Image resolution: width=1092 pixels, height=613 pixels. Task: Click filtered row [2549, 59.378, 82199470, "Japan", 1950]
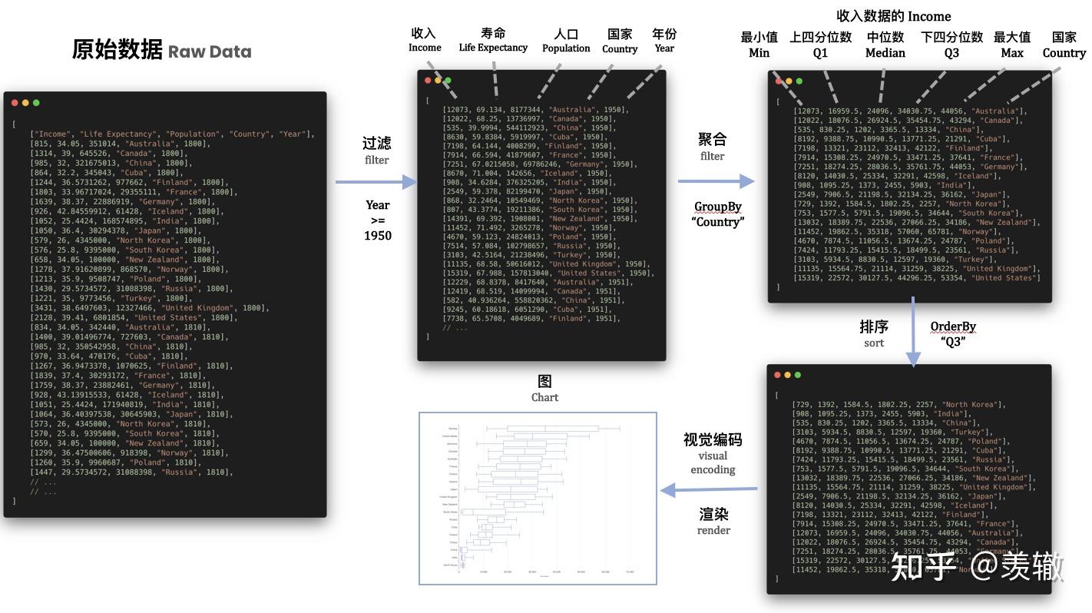click(526, 191)
